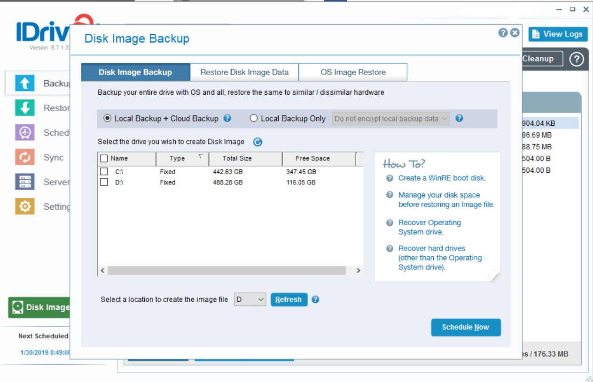The width and height of the screenshot is (593, 382).
Task: Click the 116.05 GB free space cell
Action: (x=301, y=183)
